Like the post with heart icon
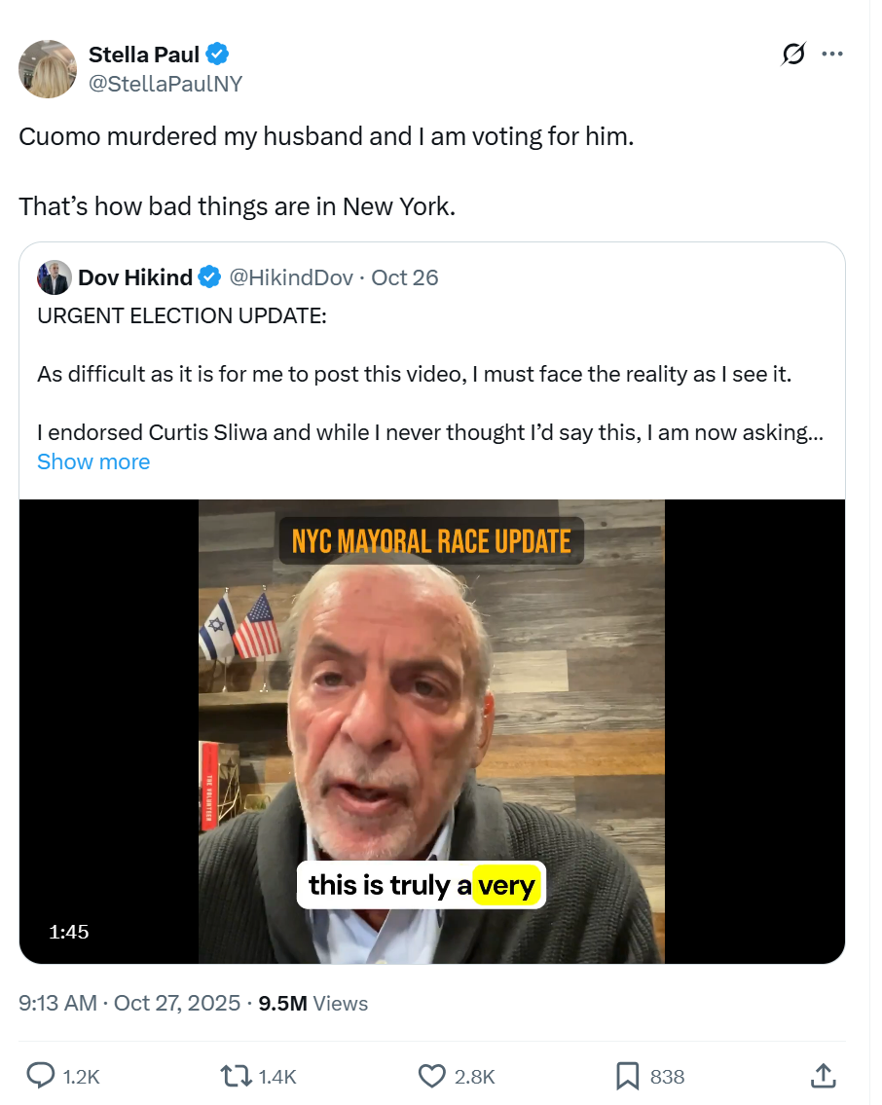Screen dimensions: 882x1105 (x=431, y=1075)
